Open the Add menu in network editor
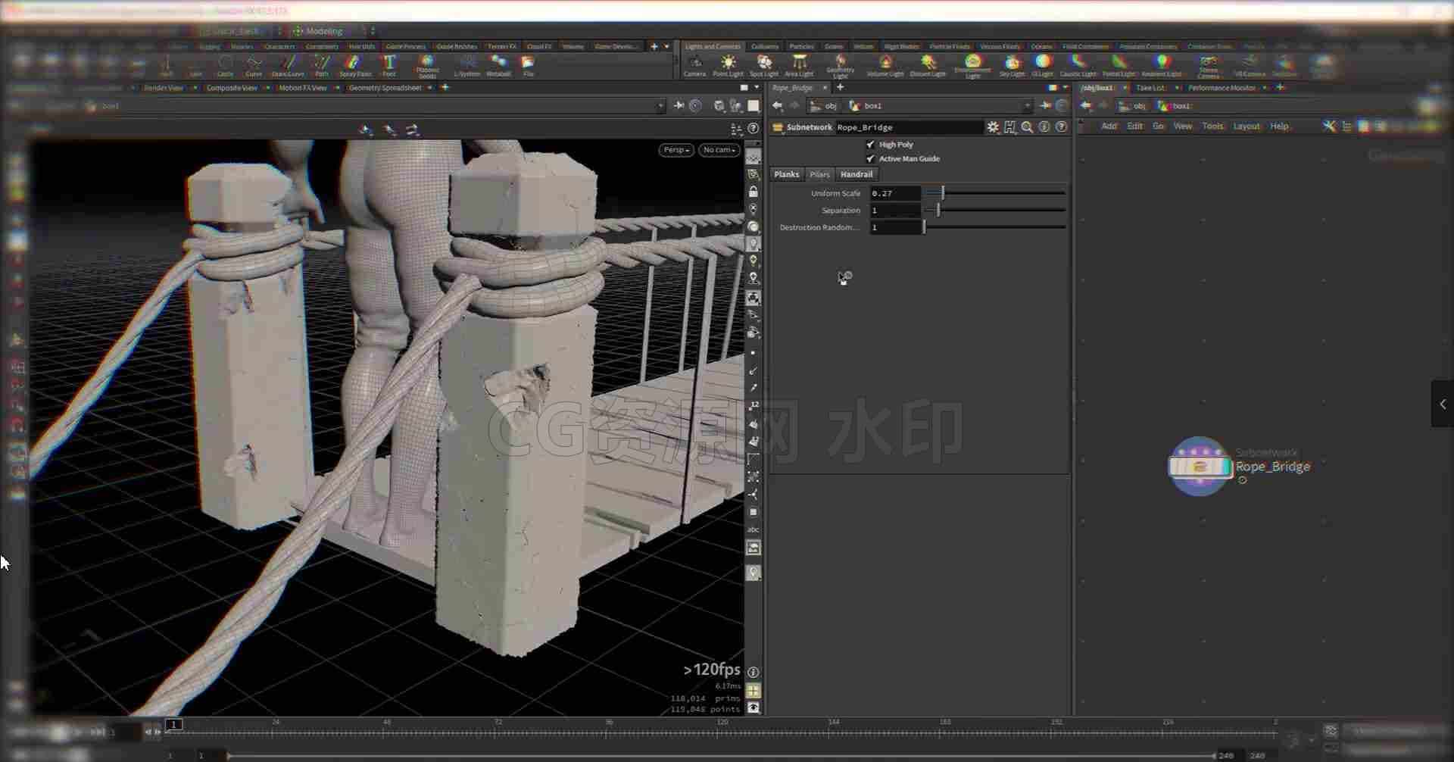Image resolution: width=1454 pixels, height=762 pixels. pos(1109,126)
